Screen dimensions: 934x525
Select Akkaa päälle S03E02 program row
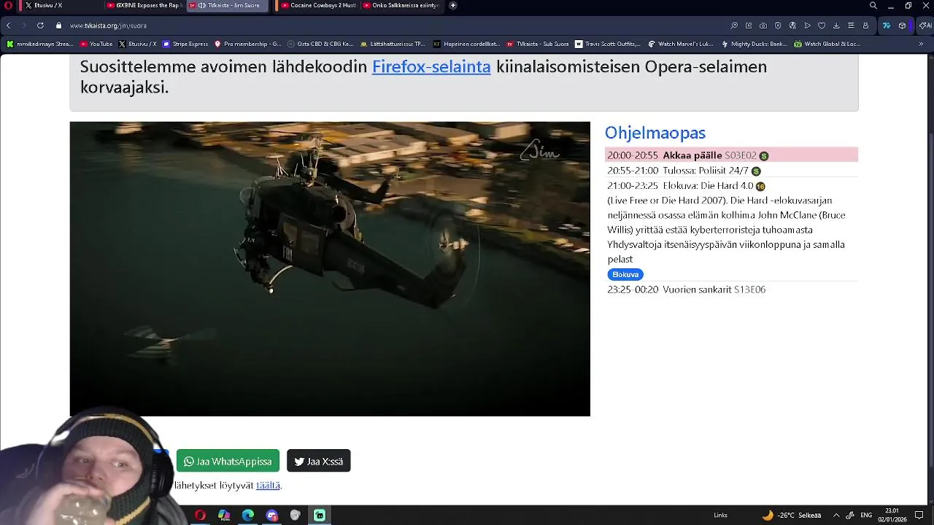pyautogui.click(x=731, y=155)
